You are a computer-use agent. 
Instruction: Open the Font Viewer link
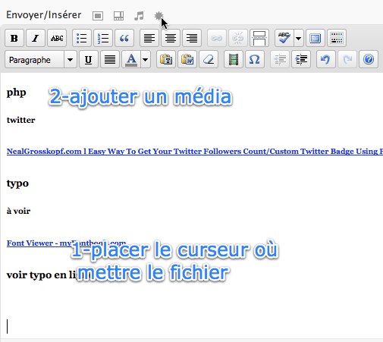66,243
